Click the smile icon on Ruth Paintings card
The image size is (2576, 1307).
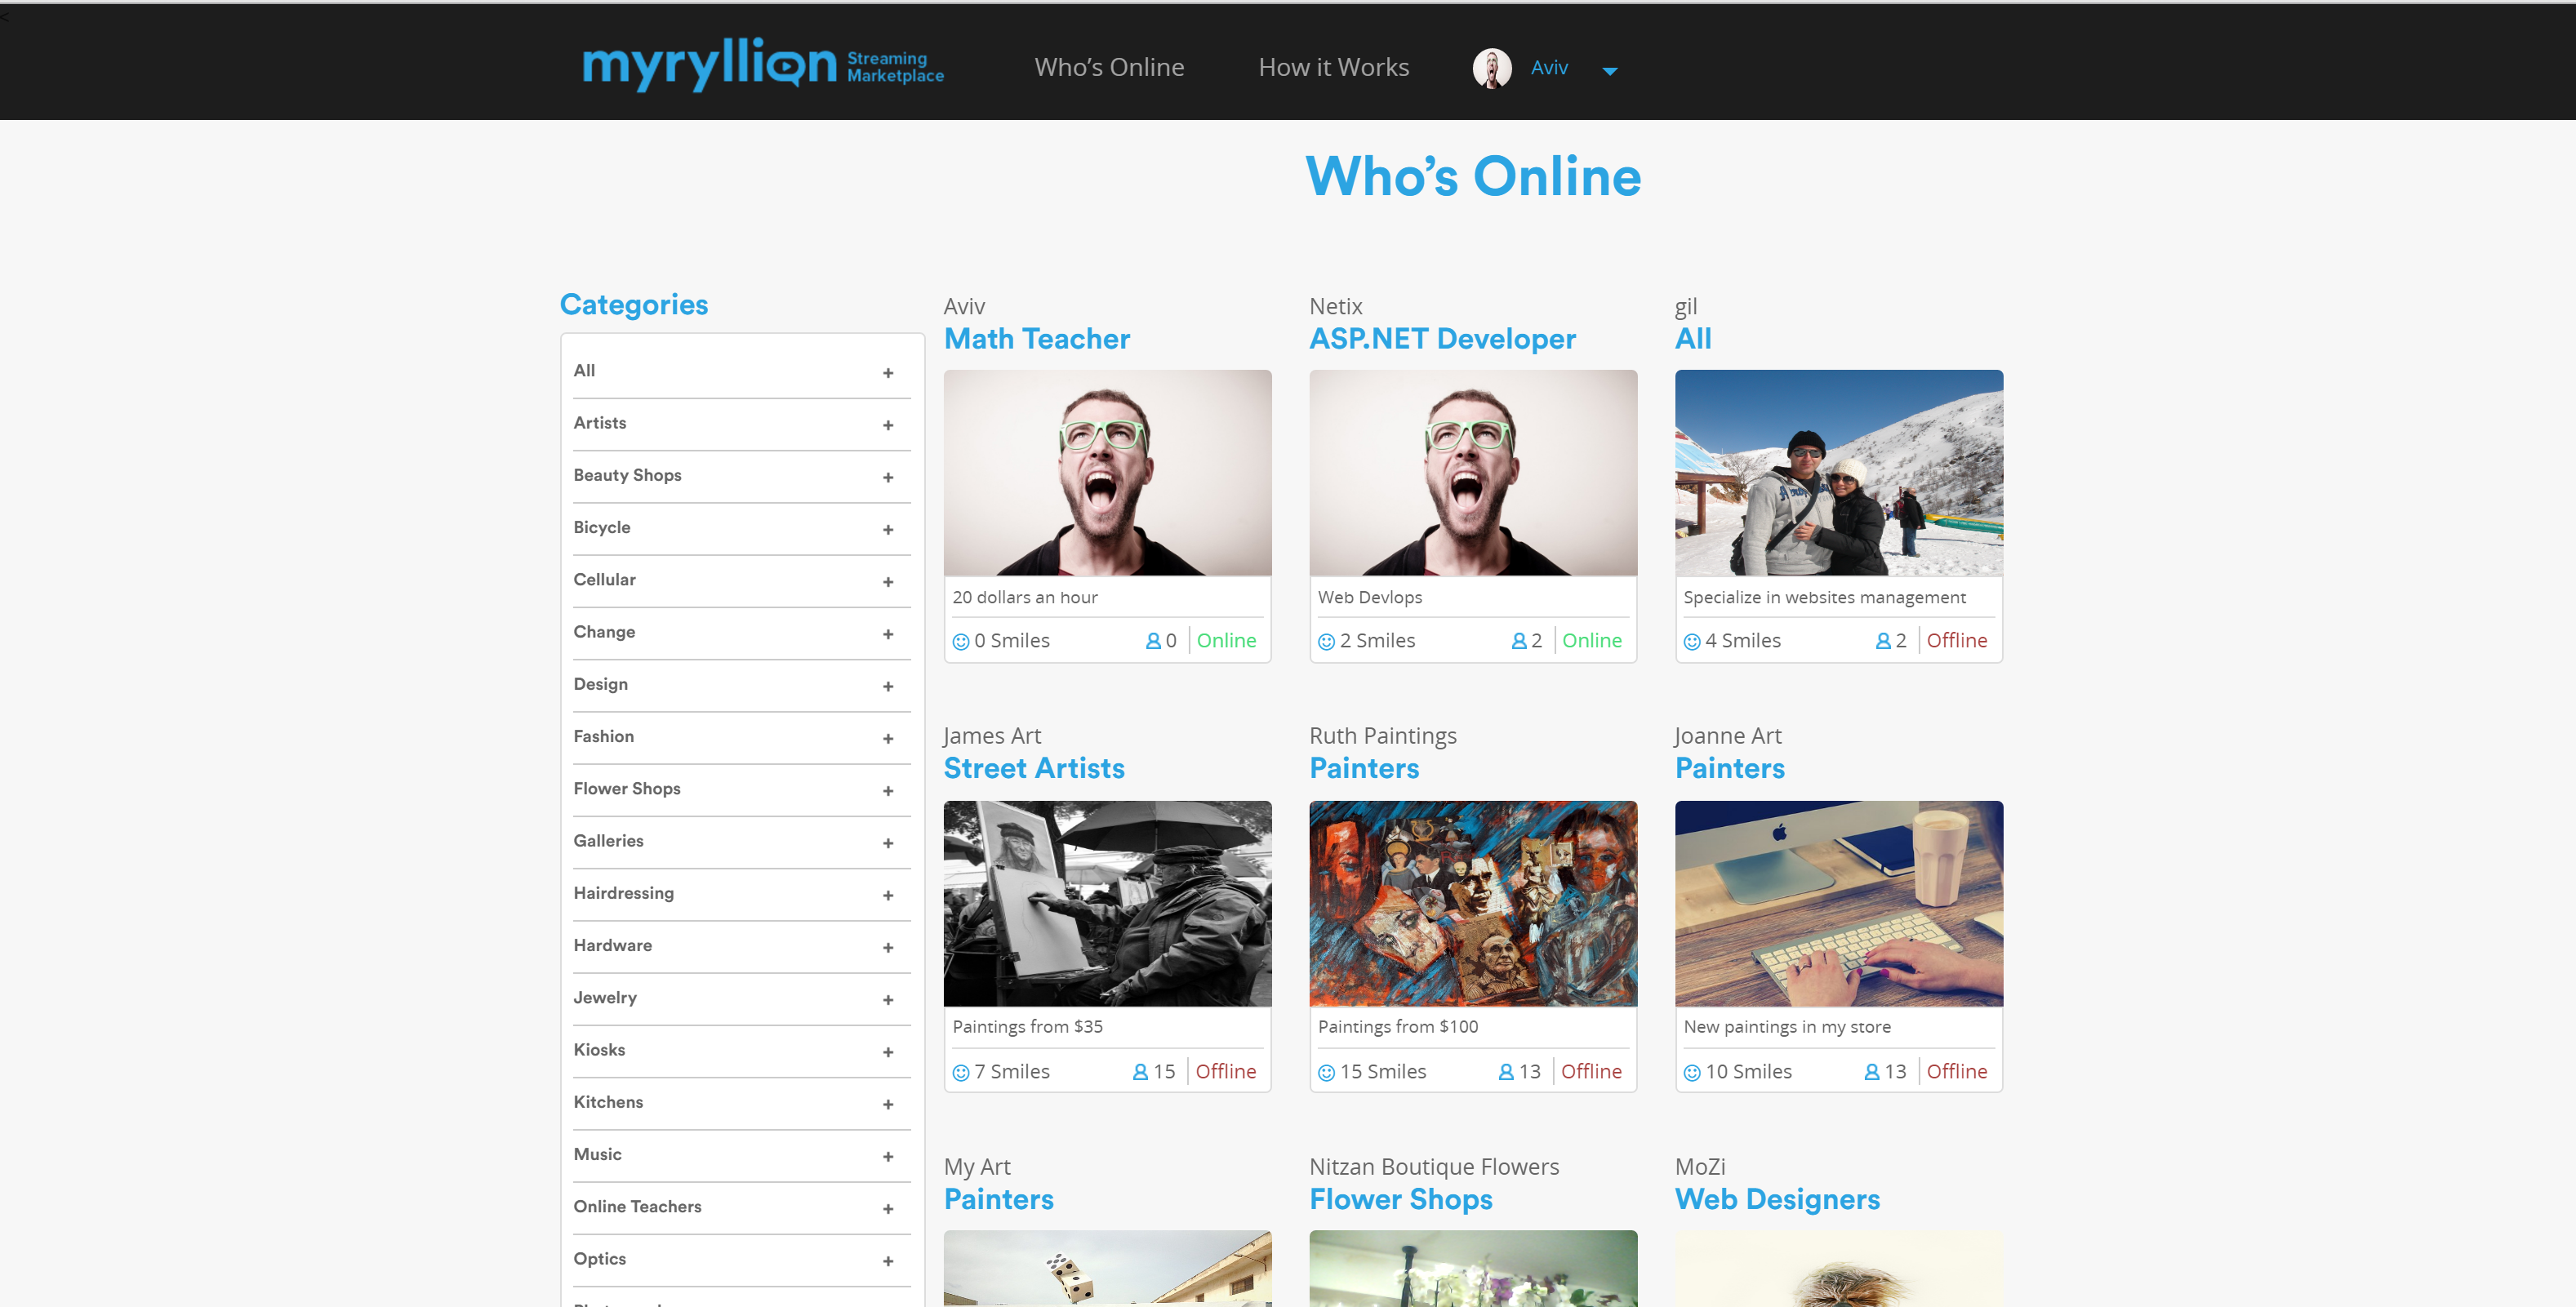[1326, 1072]
